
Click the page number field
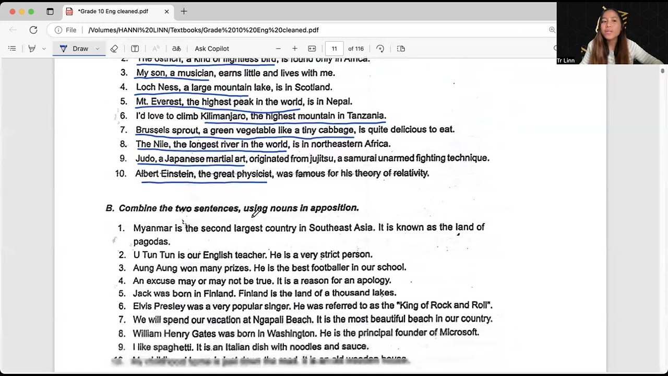(x=334, y=49)
